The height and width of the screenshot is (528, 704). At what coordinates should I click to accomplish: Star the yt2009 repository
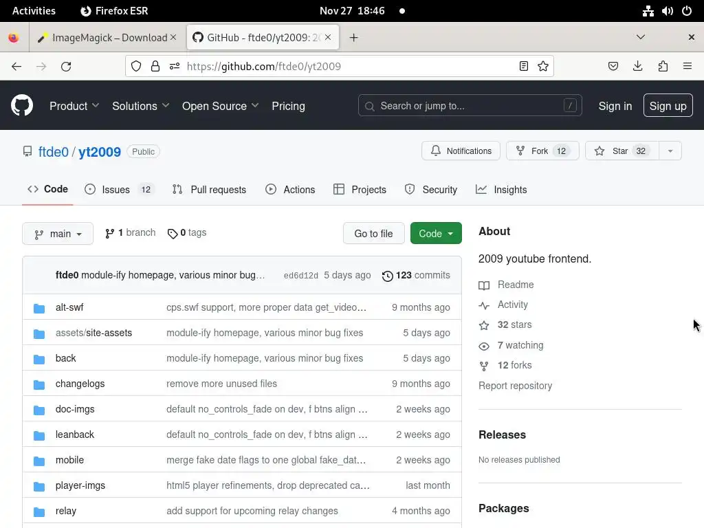point(621,151)
